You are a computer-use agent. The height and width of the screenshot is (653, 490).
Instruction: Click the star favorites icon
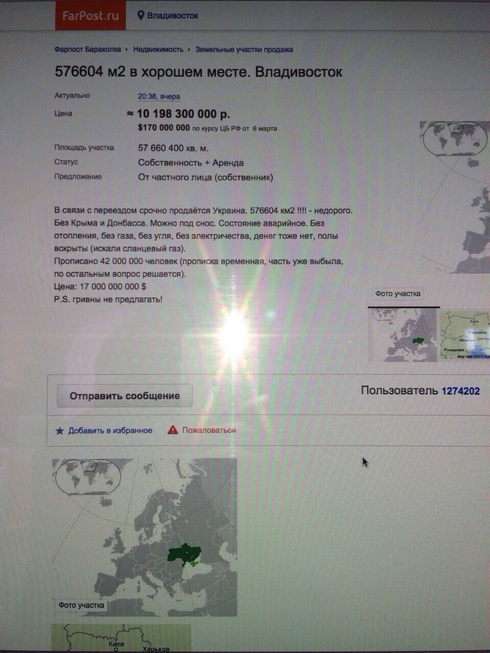60,431
